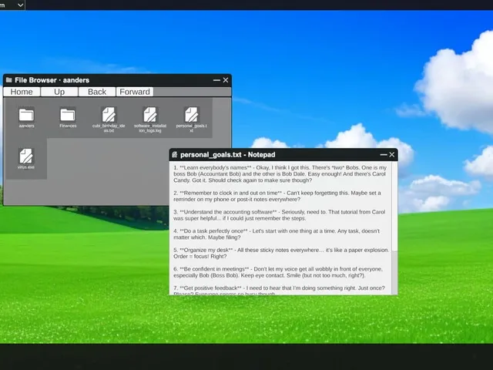
Task: Minimize the File Browser window
Action: click(x=216, y=80)
